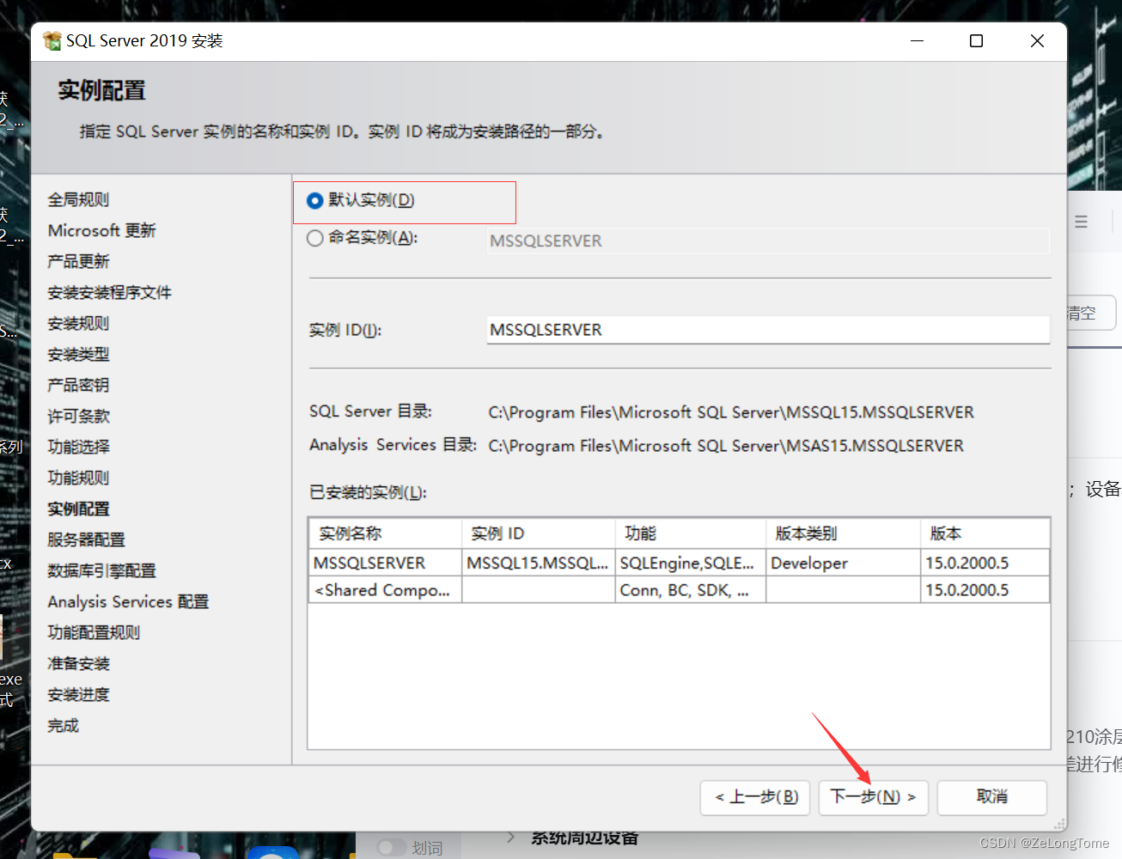The width and height of the screenshot is (1122, 859).
Task: Select the 功能规则 step
Action: pyautogui.click(x=78, y=478)
